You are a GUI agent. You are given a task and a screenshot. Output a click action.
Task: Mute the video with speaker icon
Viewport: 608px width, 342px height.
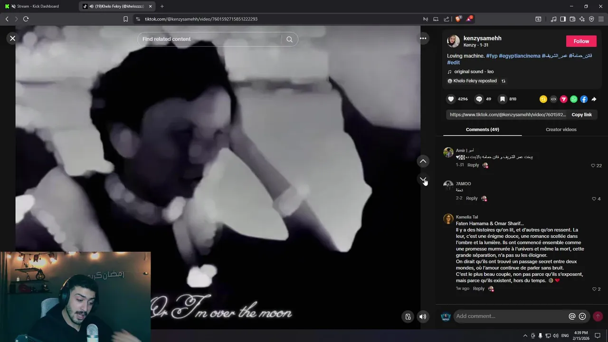(x=422, y=316)
